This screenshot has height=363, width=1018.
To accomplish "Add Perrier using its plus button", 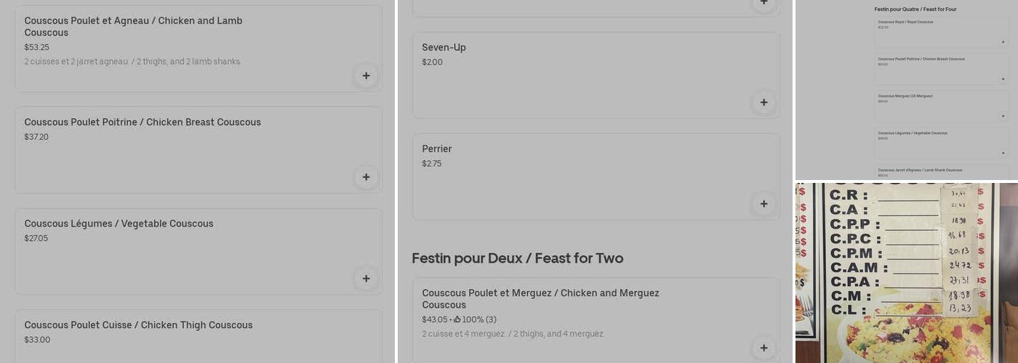I will click(763, 204).
